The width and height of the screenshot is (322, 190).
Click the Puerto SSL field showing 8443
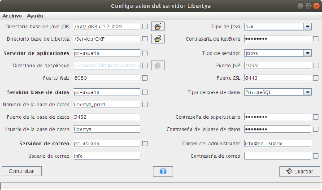tap(278, 78)
